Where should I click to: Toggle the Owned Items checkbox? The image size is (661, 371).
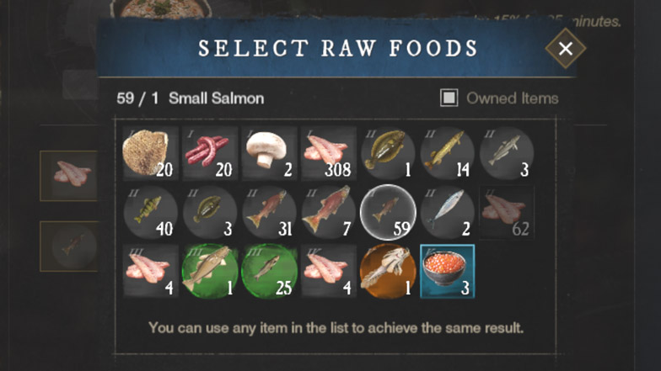pyautogui.click(x=449, y=98)
